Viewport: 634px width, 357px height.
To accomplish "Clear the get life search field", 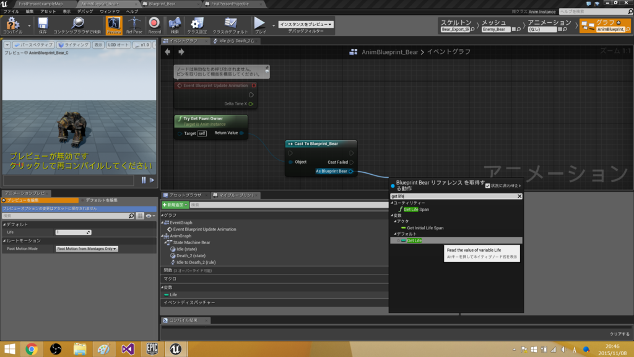I will [x=519, y=196].
